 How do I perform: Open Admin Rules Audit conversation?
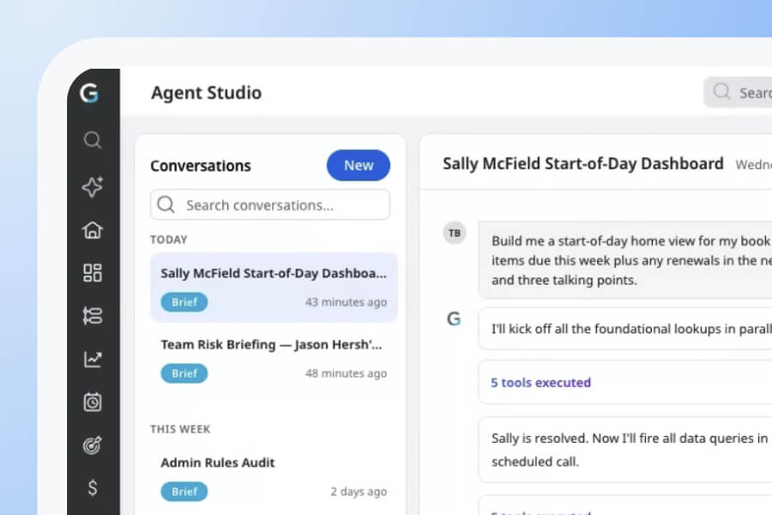(x=274, y=476)
